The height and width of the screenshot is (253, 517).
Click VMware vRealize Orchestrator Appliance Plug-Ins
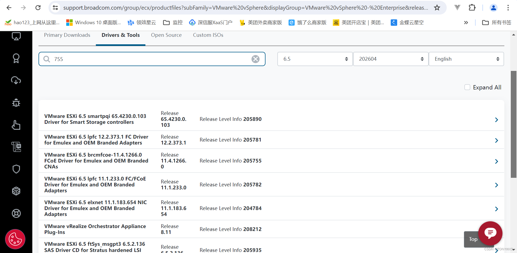pyautogui.click(x=95, y=229)
